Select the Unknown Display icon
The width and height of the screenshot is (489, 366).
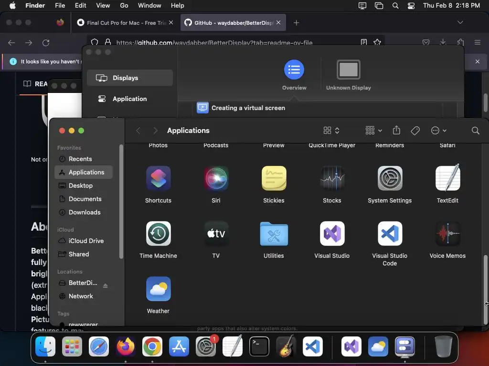pos(348,70)
